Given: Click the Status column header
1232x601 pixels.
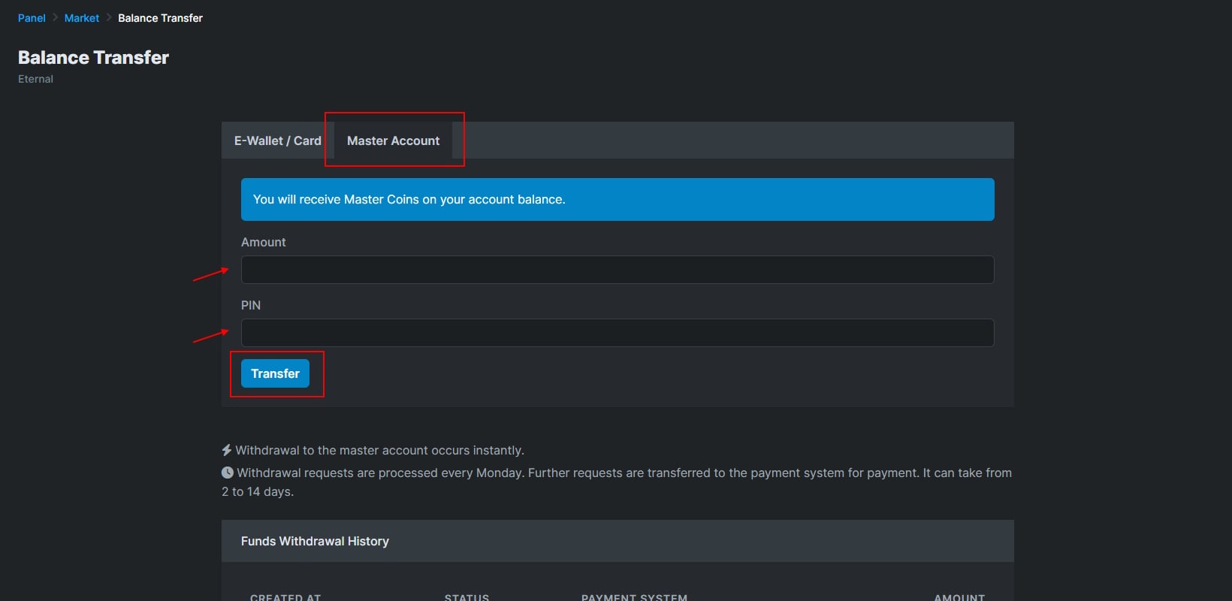Looking at the screenshot, I should (x=467, y=597).
